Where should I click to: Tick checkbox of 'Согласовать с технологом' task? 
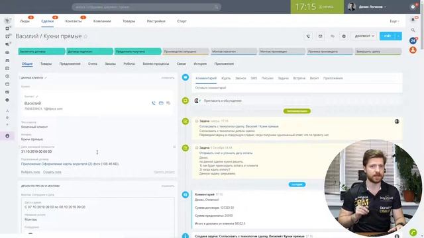197,121
